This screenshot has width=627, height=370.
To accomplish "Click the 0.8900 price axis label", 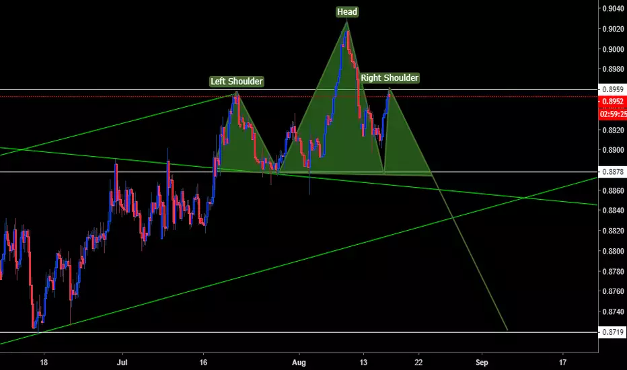I will (613, 150).
